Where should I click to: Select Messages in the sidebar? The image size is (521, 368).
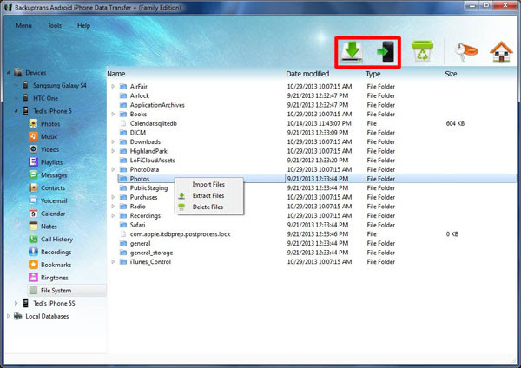pos(54,175)
